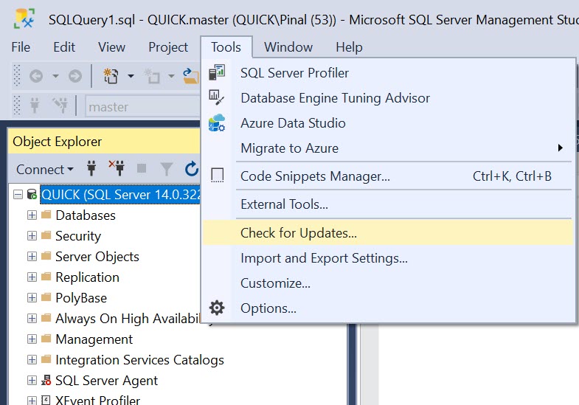Click the SQL Server Profiler icon

tap(217, 72)
